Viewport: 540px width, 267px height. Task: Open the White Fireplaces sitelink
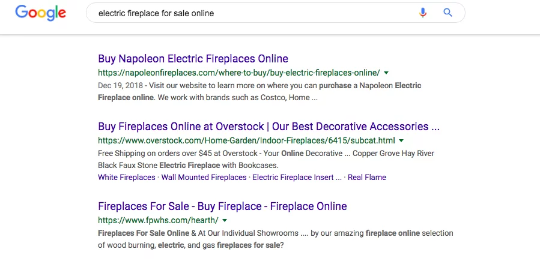click(x=126, y=178)
